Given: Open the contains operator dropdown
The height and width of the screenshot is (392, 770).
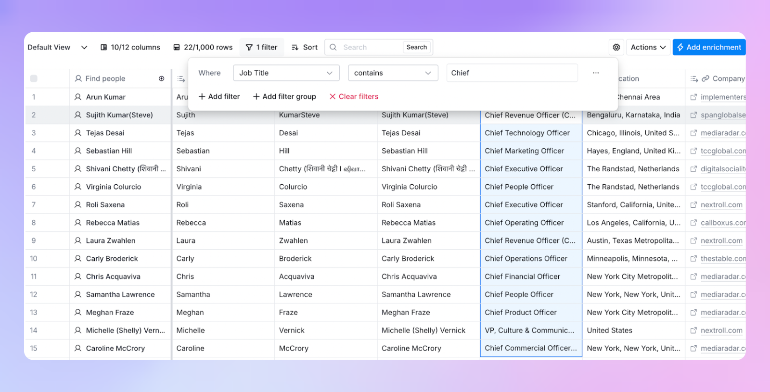Looking at the screenshot, I should click(x=393, y=73).
